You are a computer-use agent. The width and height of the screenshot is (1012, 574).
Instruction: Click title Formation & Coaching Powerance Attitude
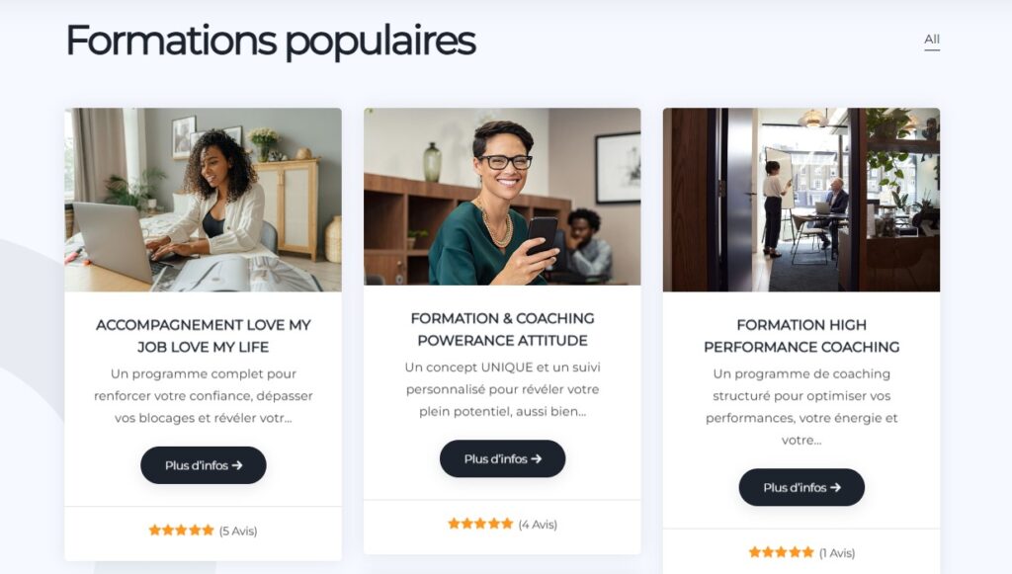point(502,329)
